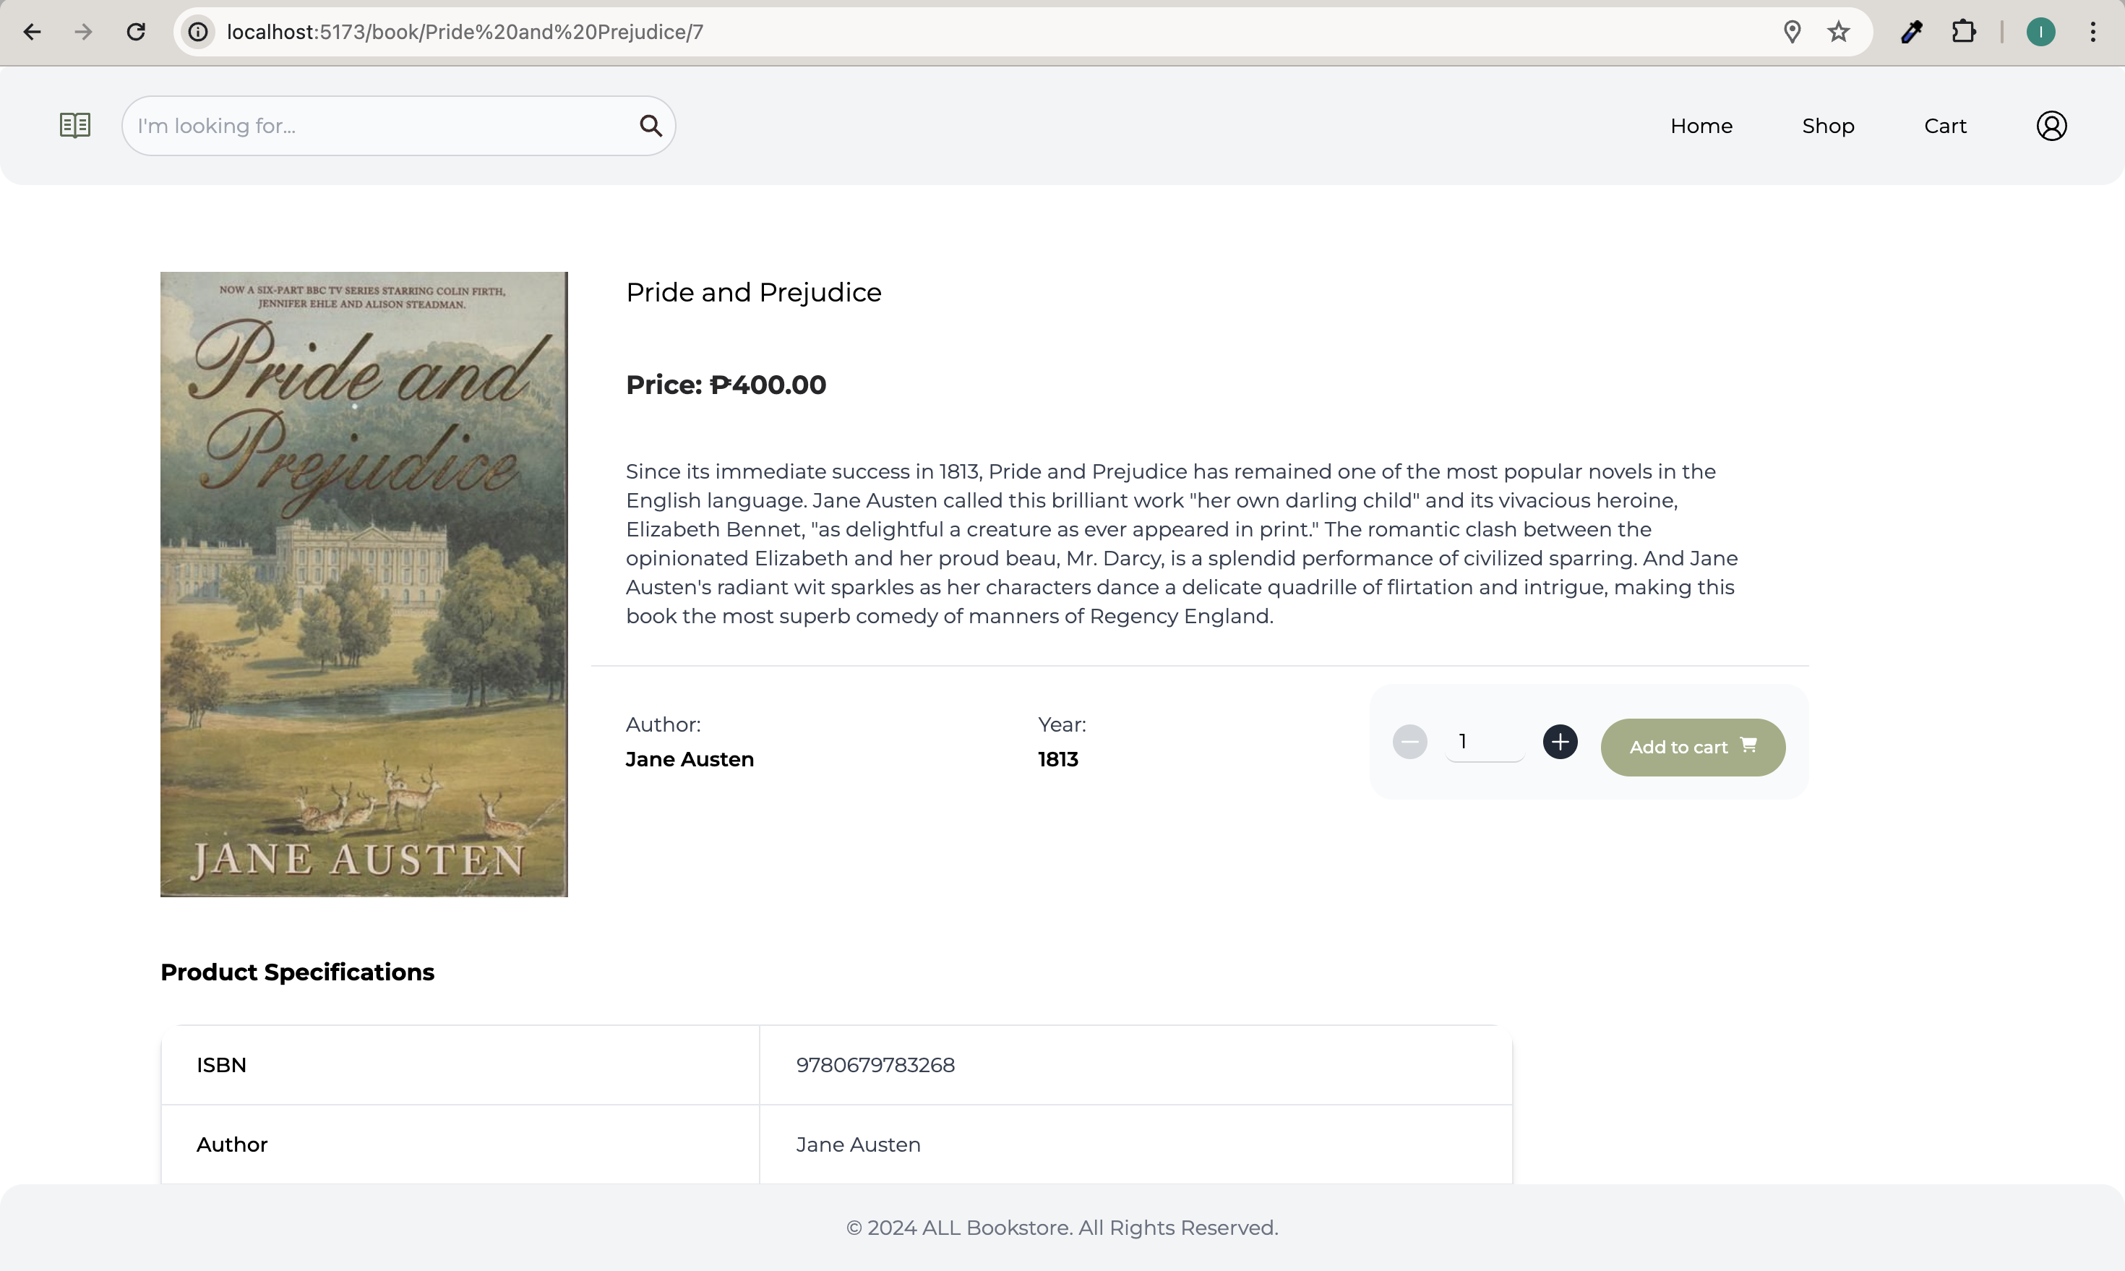Click the browser address bar URL
2125x1271 pixels.
465,32
